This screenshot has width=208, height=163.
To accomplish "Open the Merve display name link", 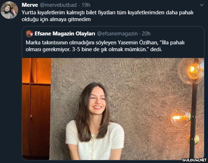I will tap(30, 5).
